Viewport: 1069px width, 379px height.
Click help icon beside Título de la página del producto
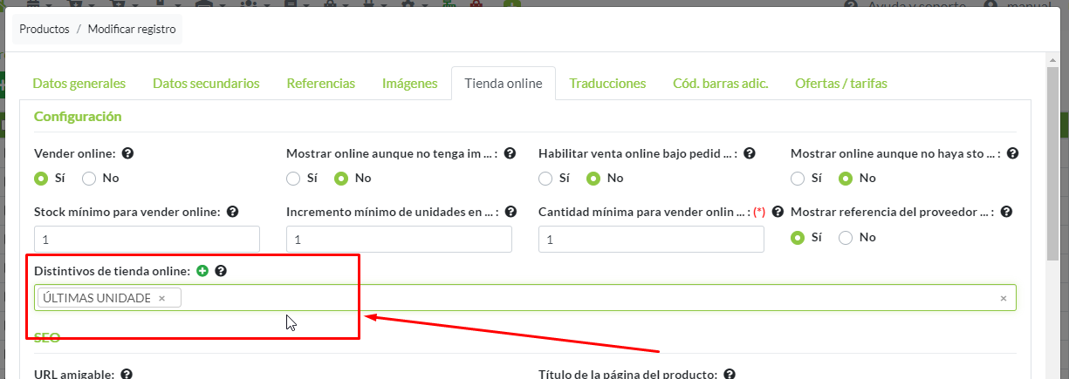point(730,374)
